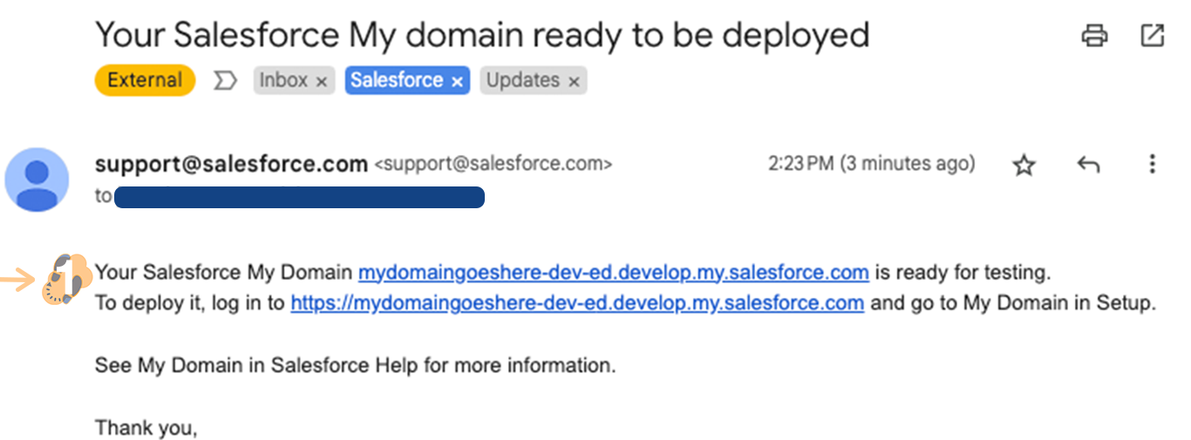
Task: Remove the Updates label with its x
Action: pyautogui.click(x=574, y=81)
